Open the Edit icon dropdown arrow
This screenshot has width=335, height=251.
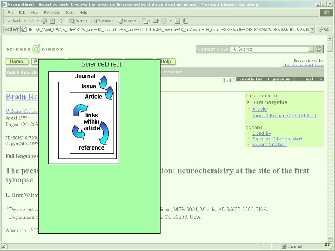point(170,21)
